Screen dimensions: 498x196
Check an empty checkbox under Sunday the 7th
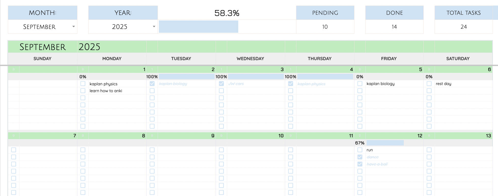click(x=13, y=150)
